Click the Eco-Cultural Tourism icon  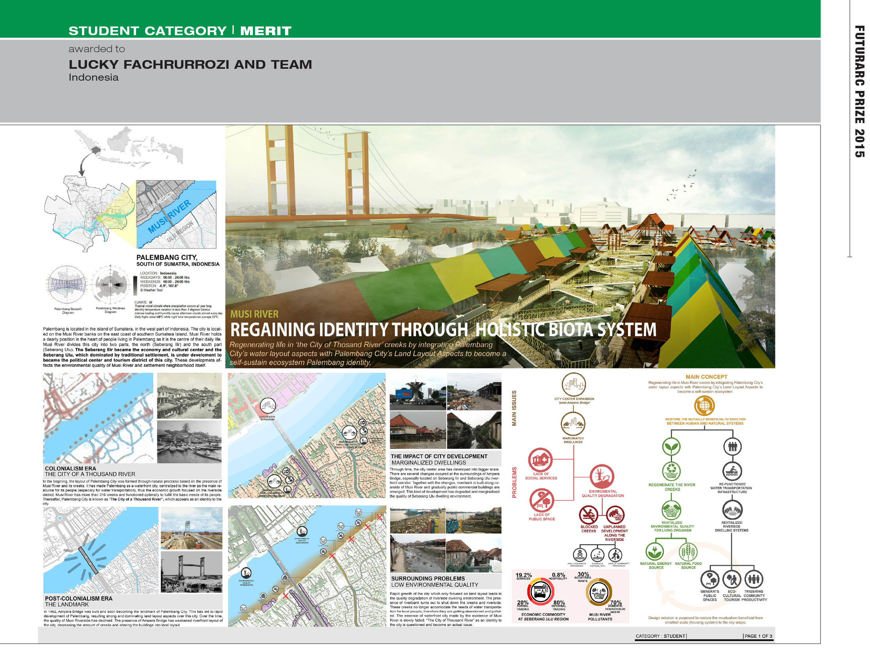pyautogui.click(x=732, y=580)
